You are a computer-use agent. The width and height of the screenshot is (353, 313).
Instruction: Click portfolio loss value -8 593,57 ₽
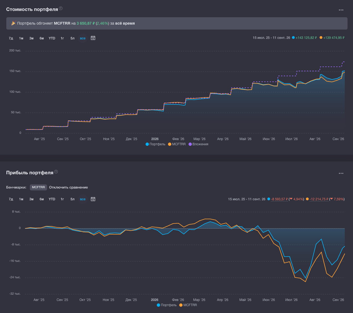(279, 199)
